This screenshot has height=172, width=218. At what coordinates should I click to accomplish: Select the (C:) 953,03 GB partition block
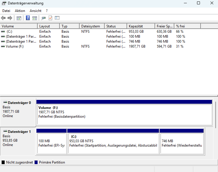(113, 141)
